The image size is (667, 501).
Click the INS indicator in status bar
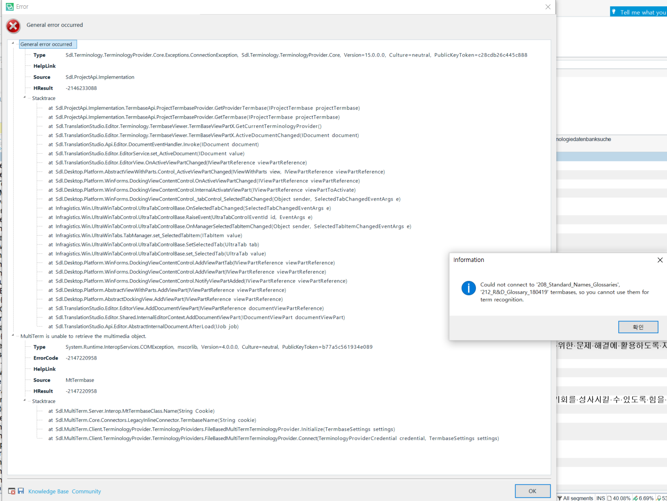click(x=601, y=498)
